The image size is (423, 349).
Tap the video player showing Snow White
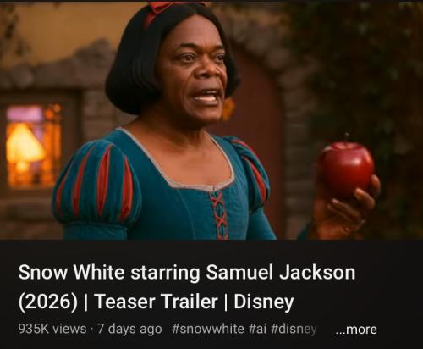[211, 120]
